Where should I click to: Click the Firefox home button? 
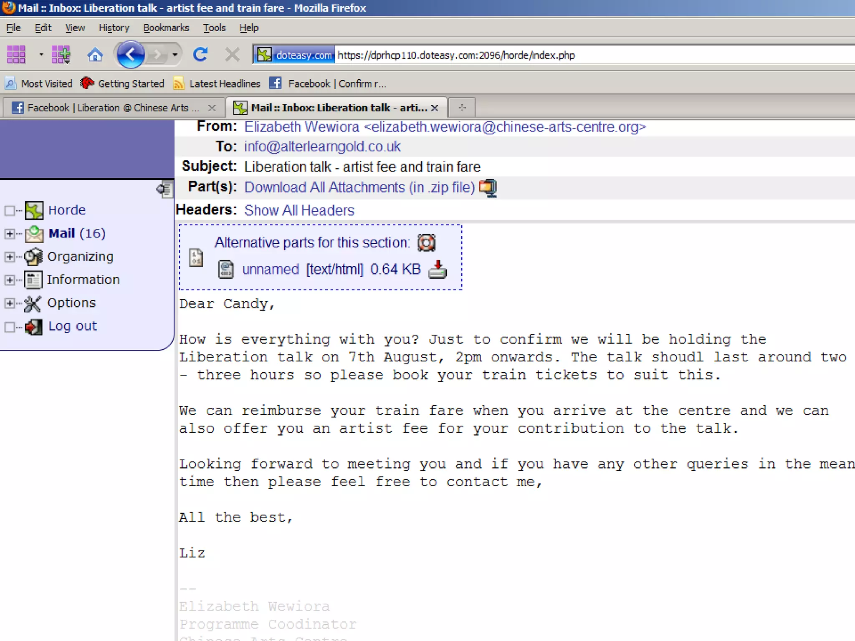[x=95, y=55]
